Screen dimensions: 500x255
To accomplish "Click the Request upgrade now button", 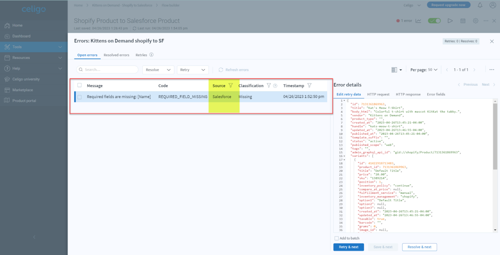I will pos(449,5).
